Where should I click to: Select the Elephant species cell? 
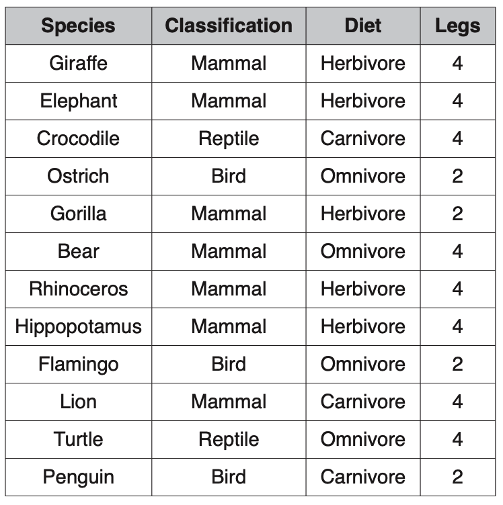[x=79, y=101]
